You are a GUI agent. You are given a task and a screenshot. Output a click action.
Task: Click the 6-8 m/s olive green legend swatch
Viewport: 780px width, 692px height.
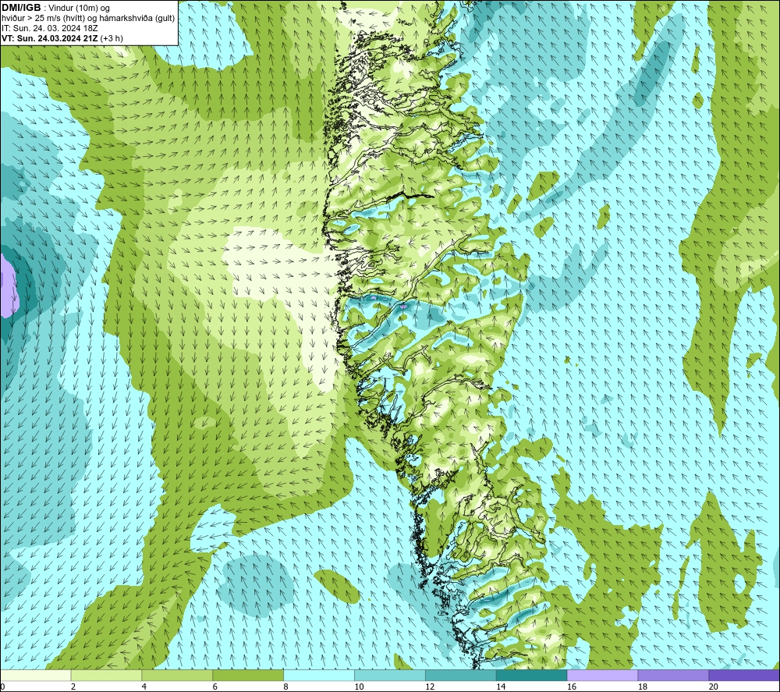(x=248, y=675)
